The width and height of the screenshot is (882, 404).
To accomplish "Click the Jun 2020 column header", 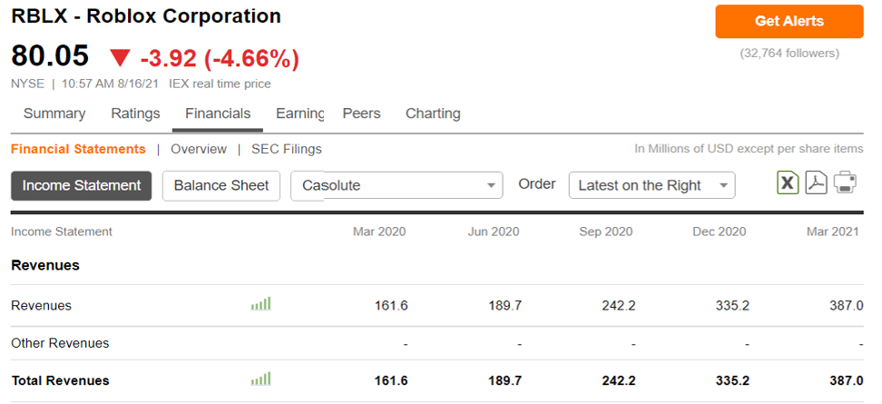I will tap(494, 232).
